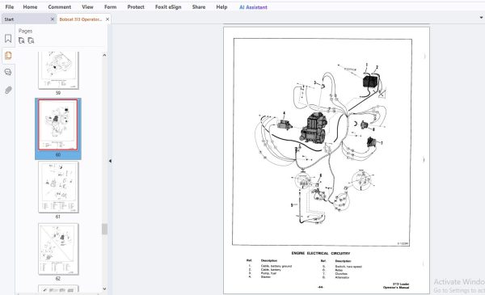Click the thumbnail panel scrollbar handle
This screenshot has width=485, height=295.
pyautogui.click(x=104, y=230)
